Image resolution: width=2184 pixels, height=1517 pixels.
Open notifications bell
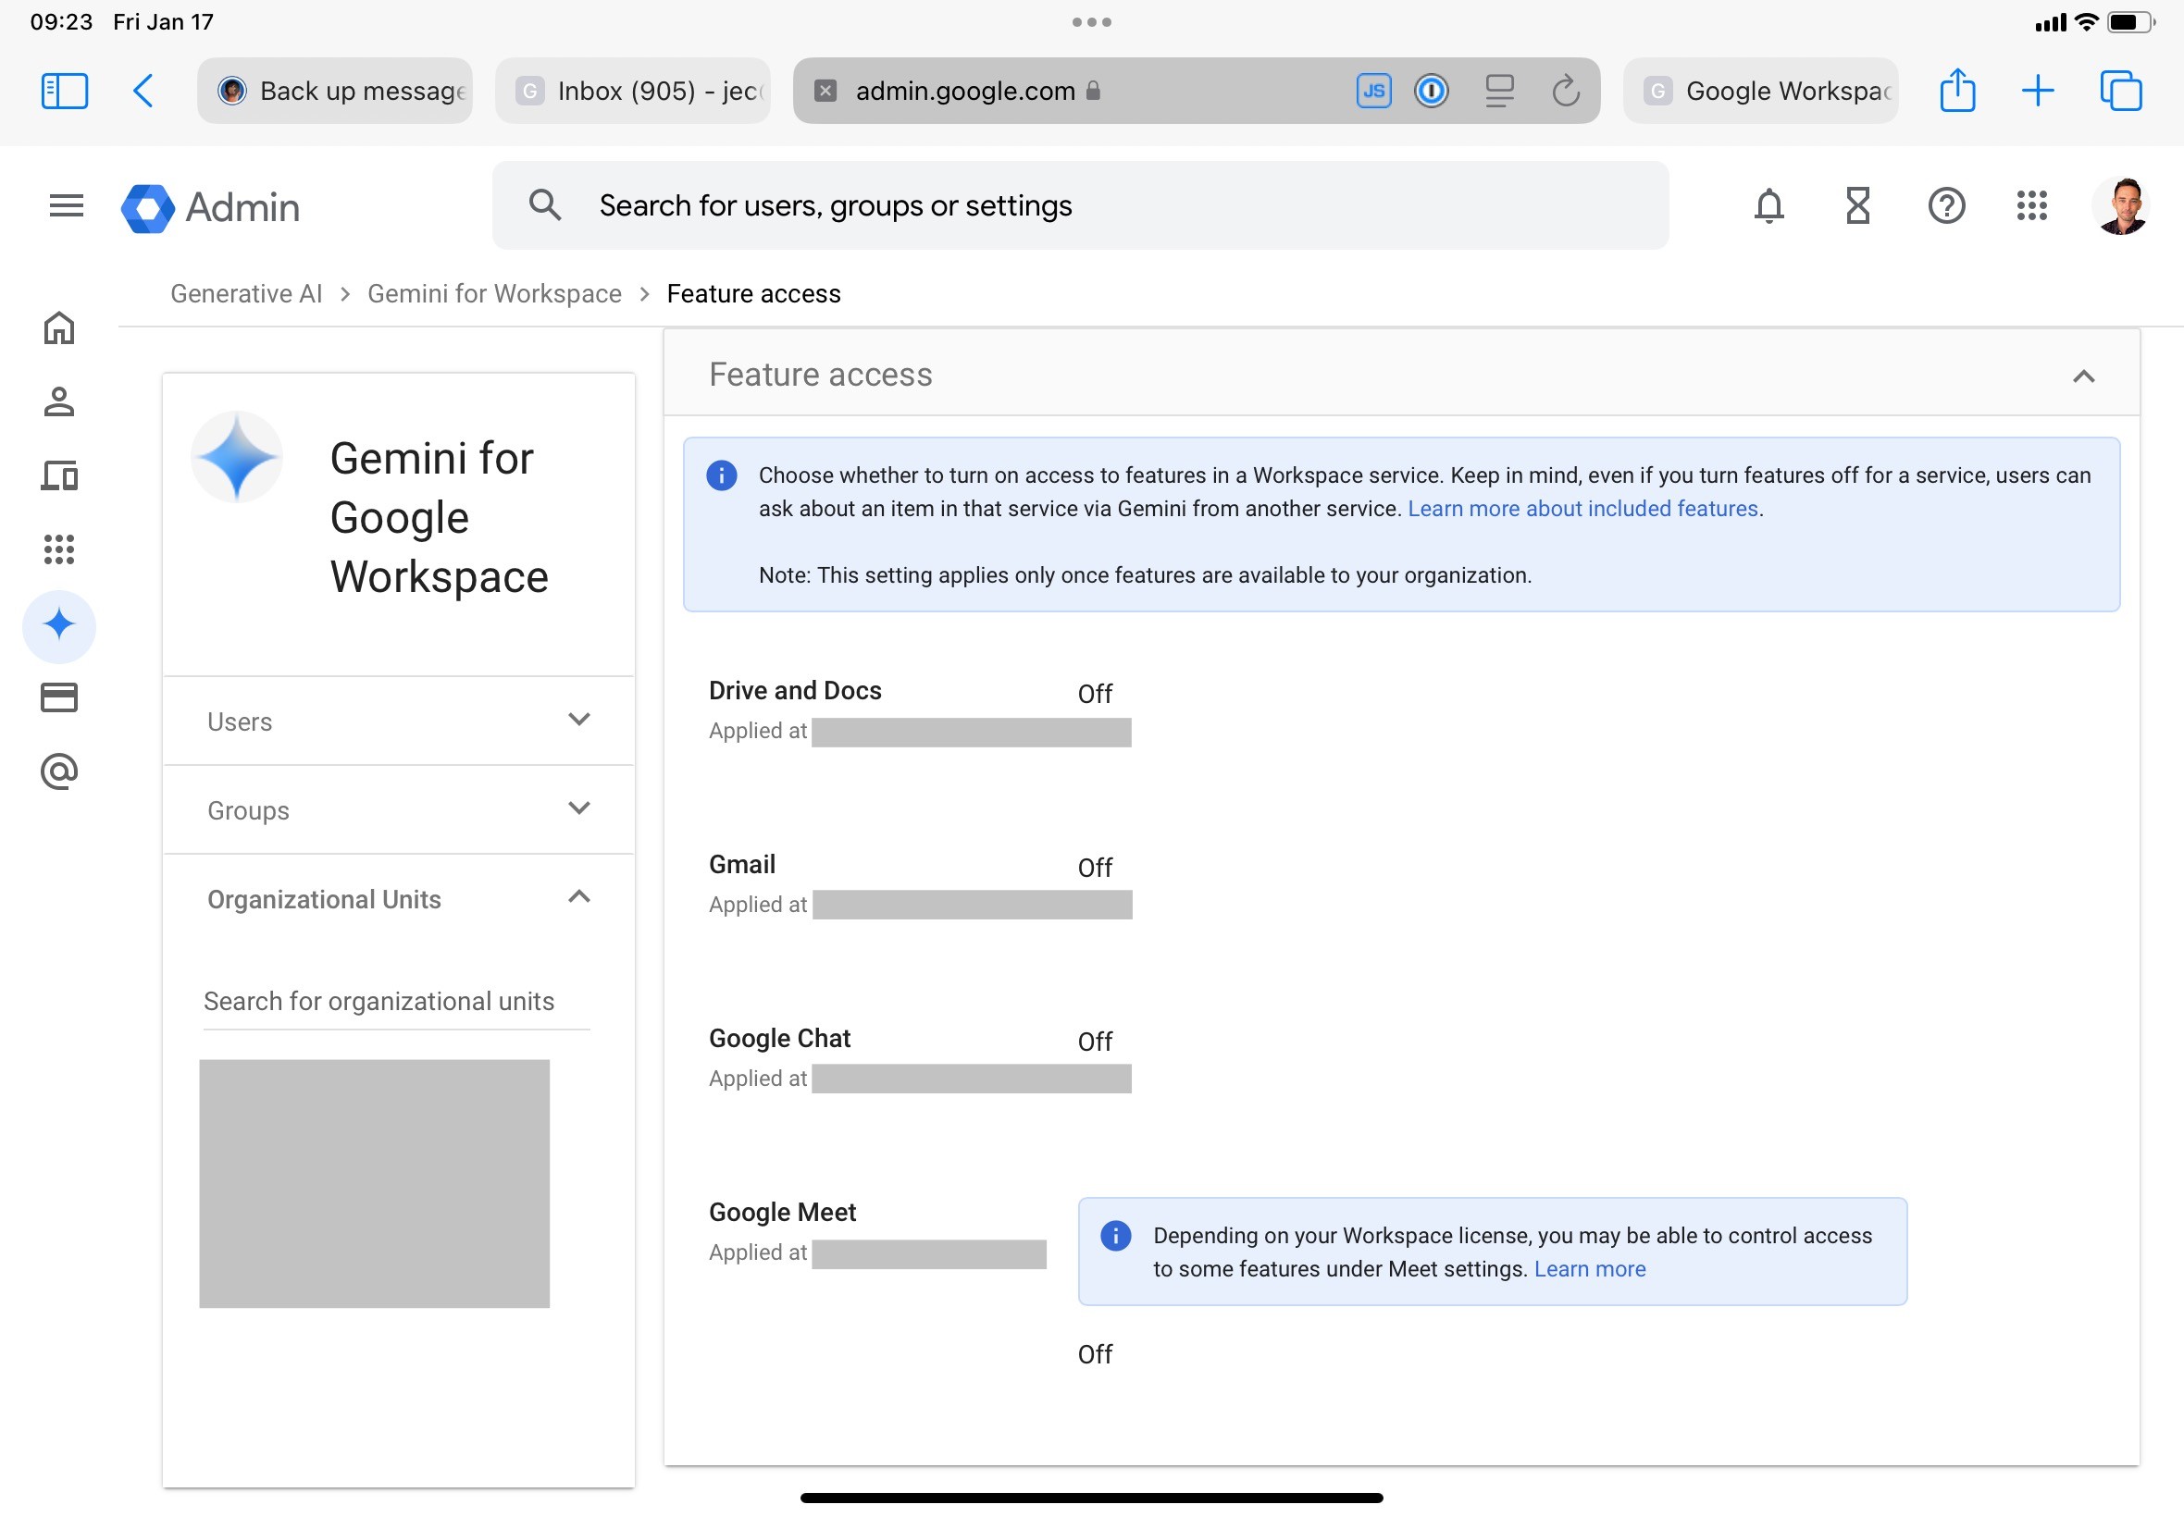[1768, 205]
